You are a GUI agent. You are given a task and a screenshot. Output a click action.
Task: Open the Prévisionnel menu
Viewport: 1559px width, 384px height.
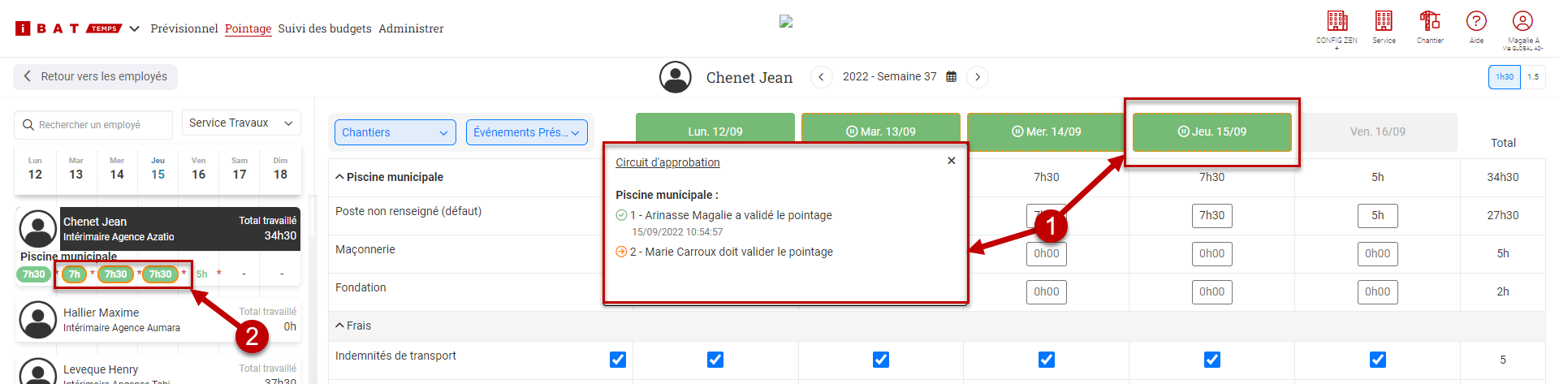tap(184, 28)
